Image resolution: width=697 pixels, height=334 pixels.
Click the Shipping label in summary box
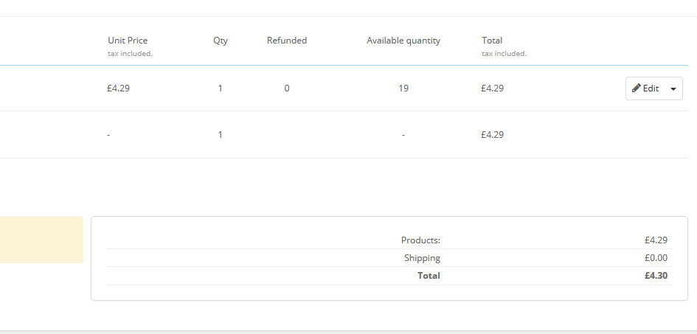(422, 258)
